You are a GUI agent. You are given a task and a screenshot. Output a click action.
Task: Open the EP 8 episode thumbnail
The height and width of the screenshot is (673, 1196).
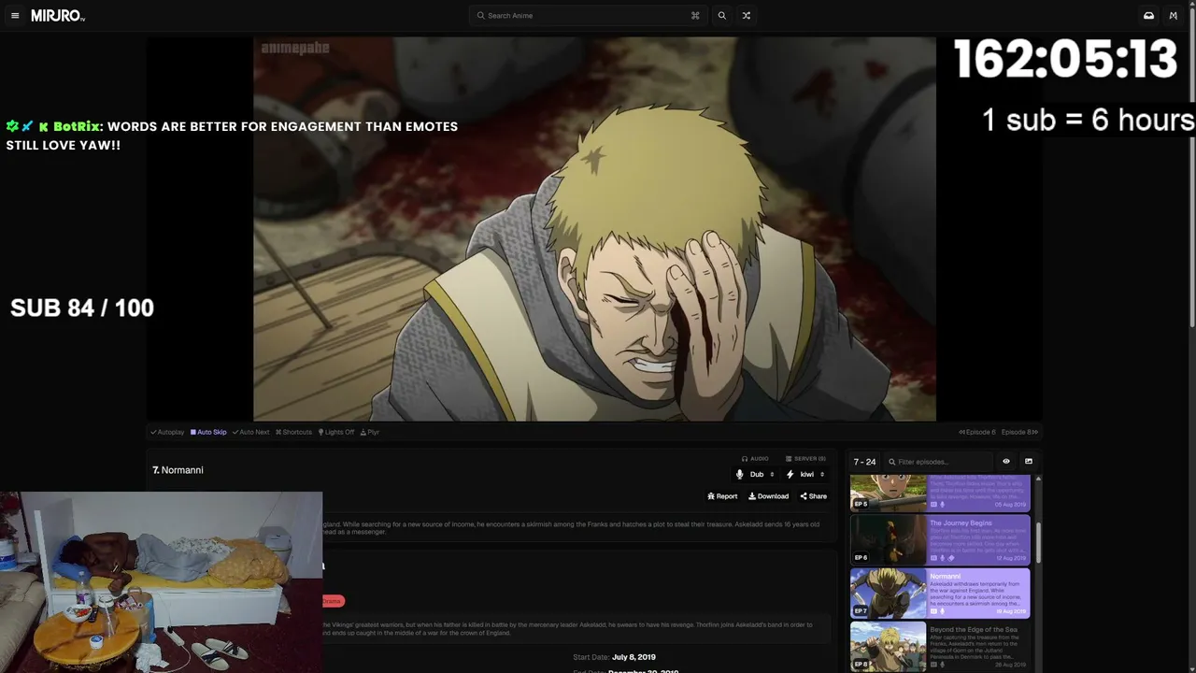[888, 647]
